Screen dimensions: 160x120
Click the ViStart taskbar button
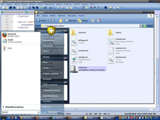pos(91,118)
